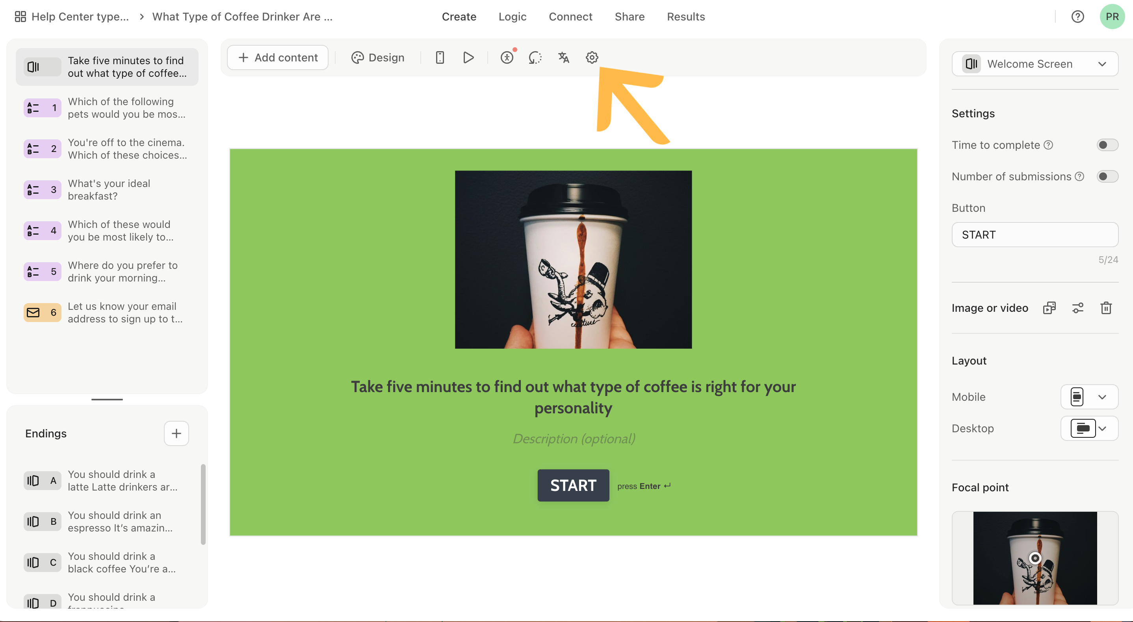This screenshot has height=622, width=1133.
Task: Click the Time to complete info icon
Action: click(x=1049, y=145)
